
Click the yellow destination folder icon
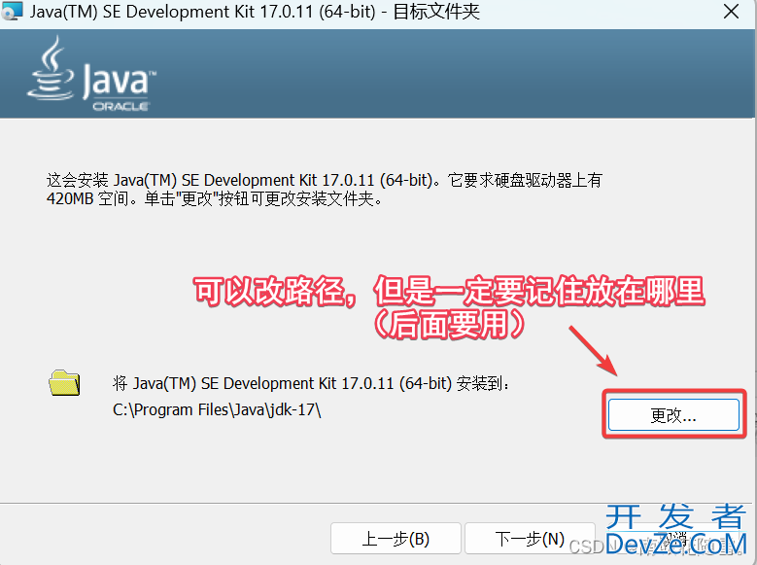(64, 383)
